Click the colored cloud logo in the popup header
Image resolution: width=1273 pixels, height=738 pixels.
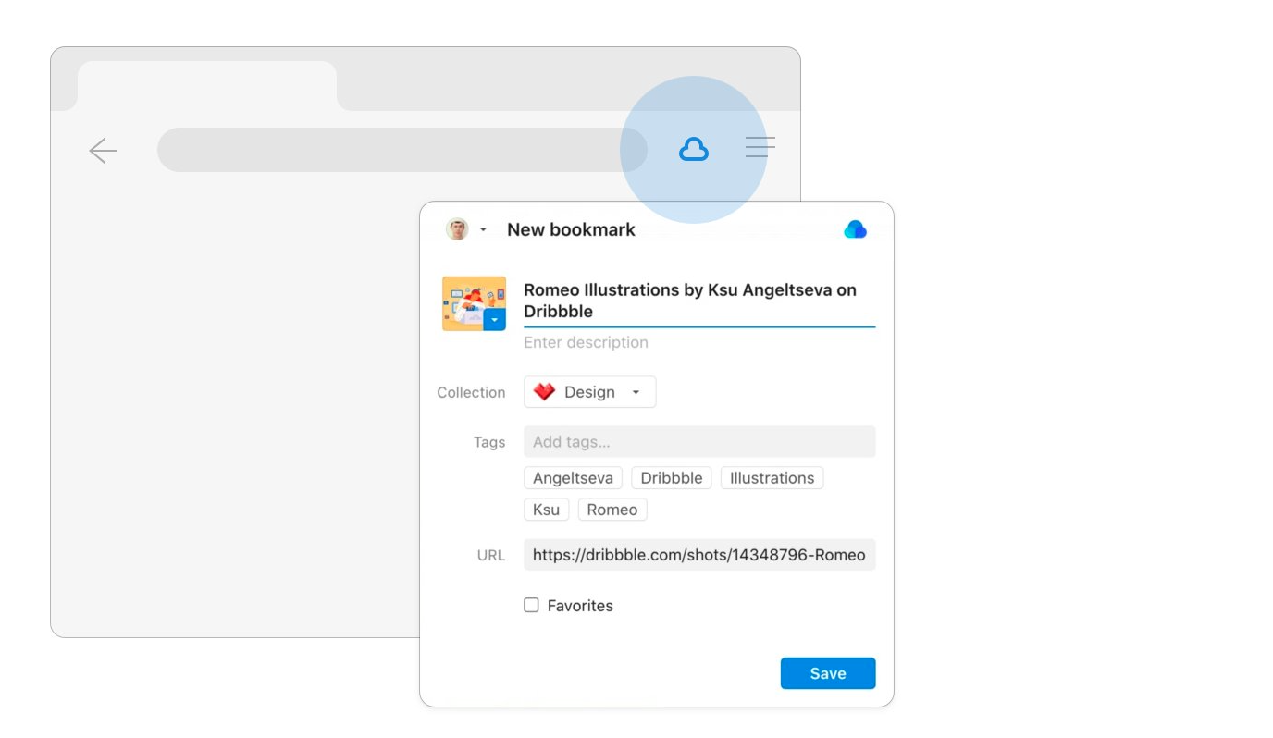click(x=855, y=229)
